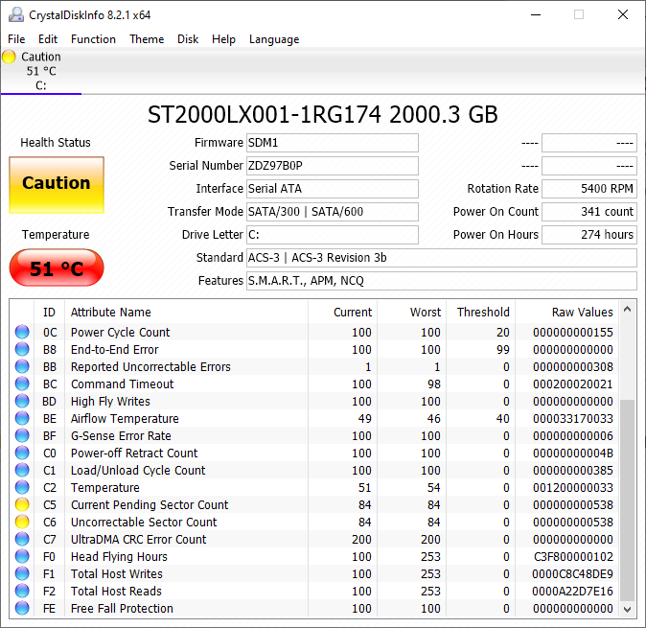Image resolution: width=646 pixels, height=628 pixels.
Task: Click the Features field S.M.A.R.T., APM, NCQ
Action: 442,281
